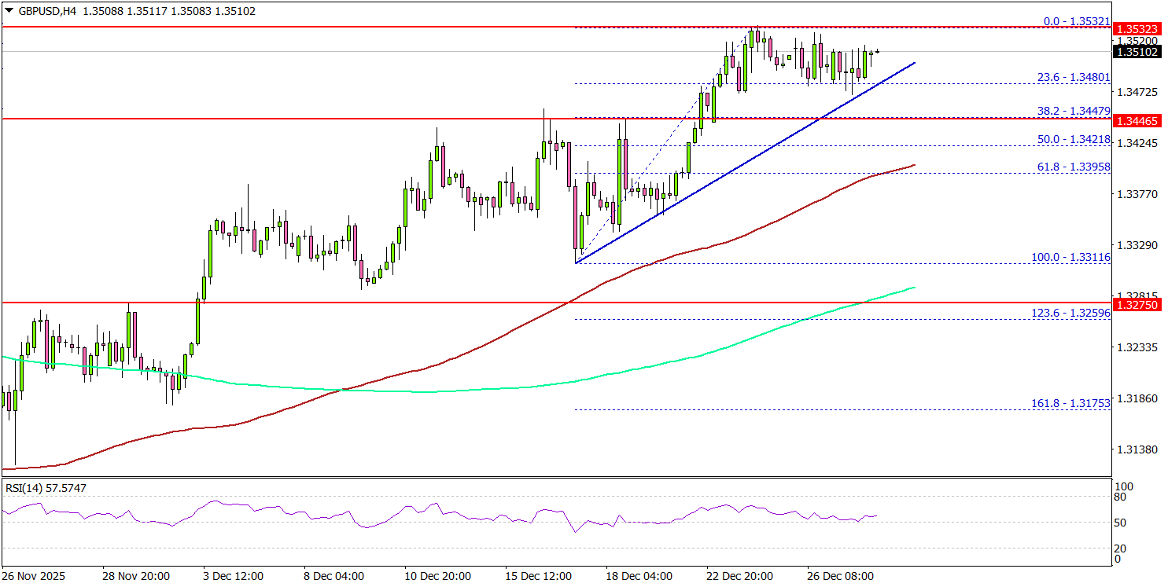Screen dimensions: 1168x587
Task: Expand the GBPUSD,H4 symbol dropdown arrow
Action: (x=7, y=12)
